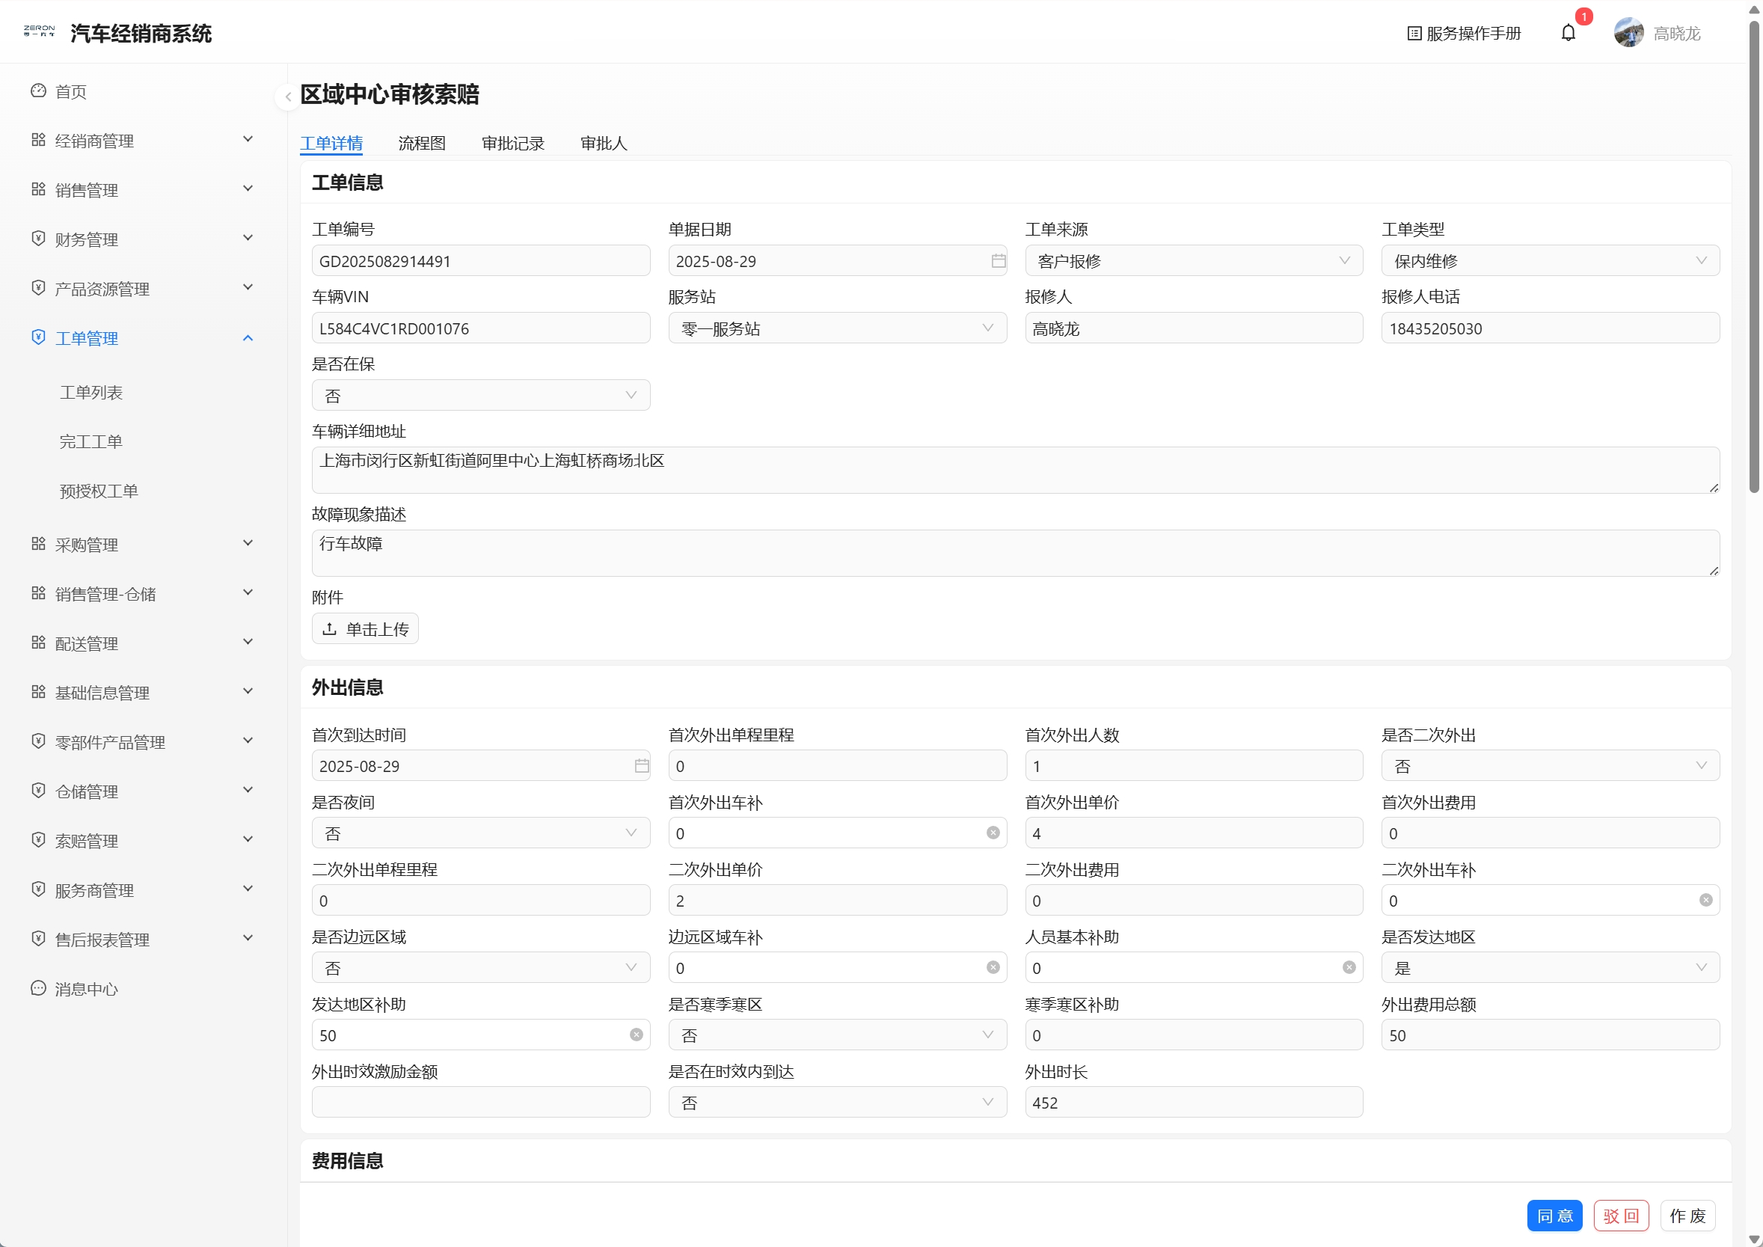The width and height of the screenshot is (1763, 1247).
Task: Click the 工单编号 input field
Action: click(x=481, y=261)
